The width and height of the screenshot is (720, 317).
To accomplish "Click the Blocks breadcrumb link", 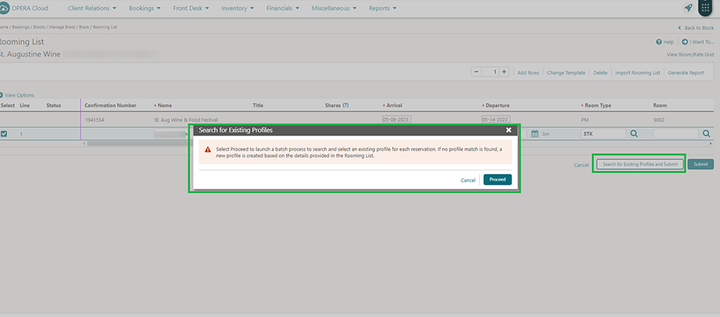I will [39, 27].
